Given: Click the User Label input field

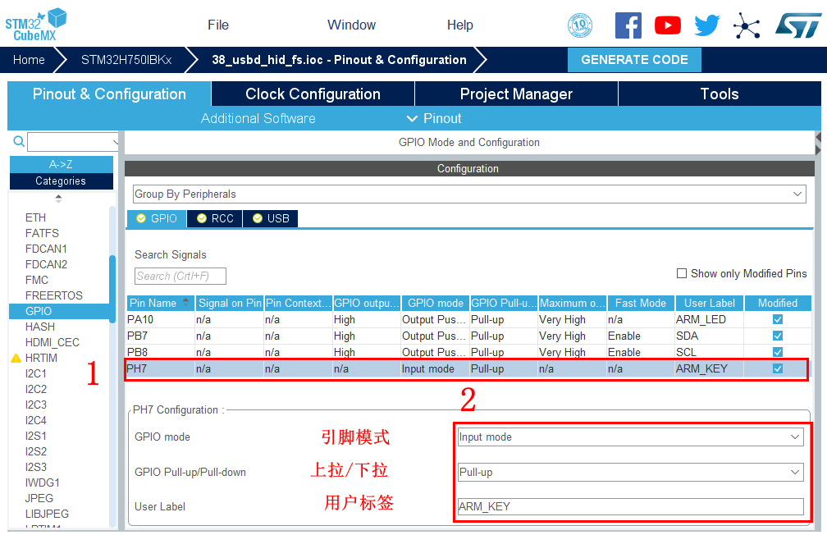Looking at the screenshot, I should (629, 506).
